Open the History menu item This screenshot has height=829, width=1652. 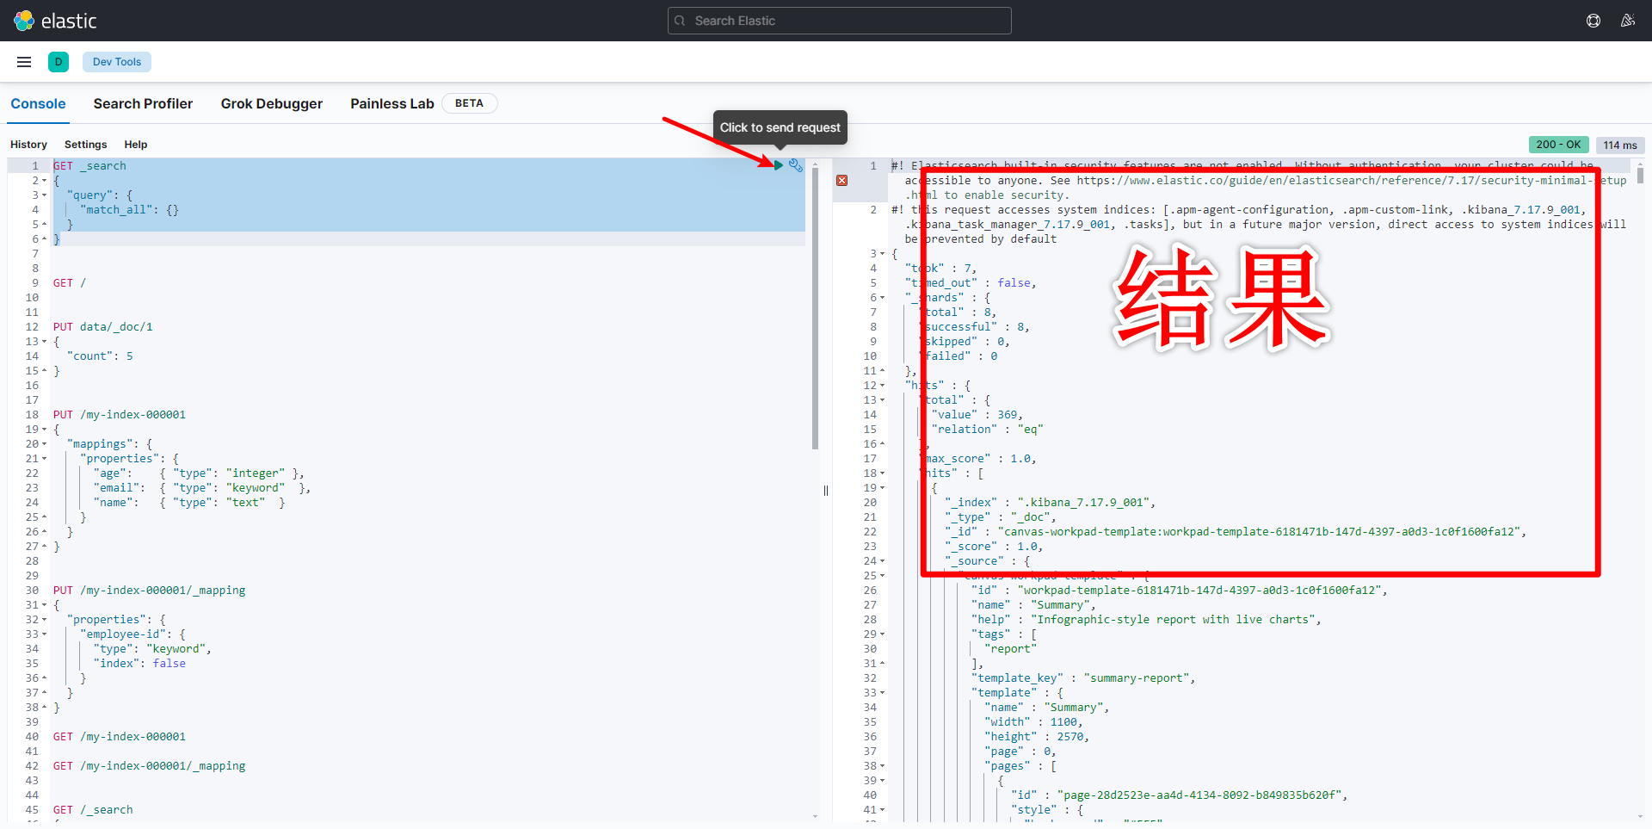(28, 145)
